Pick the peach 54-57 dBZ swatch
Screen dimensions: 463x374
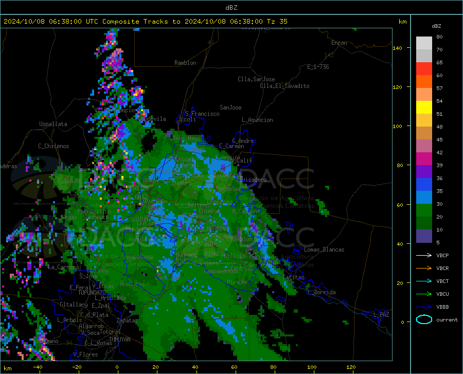pyautogui.click(x=424, y=95)
